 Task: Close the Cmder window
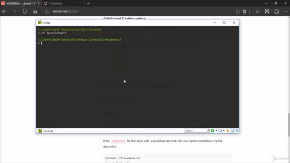coord(234,23)
